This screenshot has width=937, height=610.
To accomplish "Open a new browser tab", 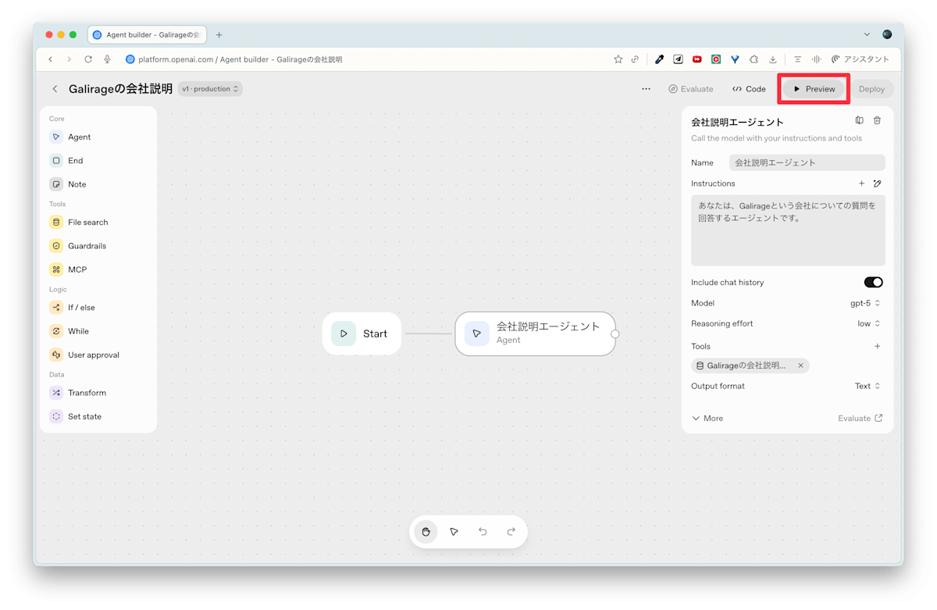I will point(219,35).
